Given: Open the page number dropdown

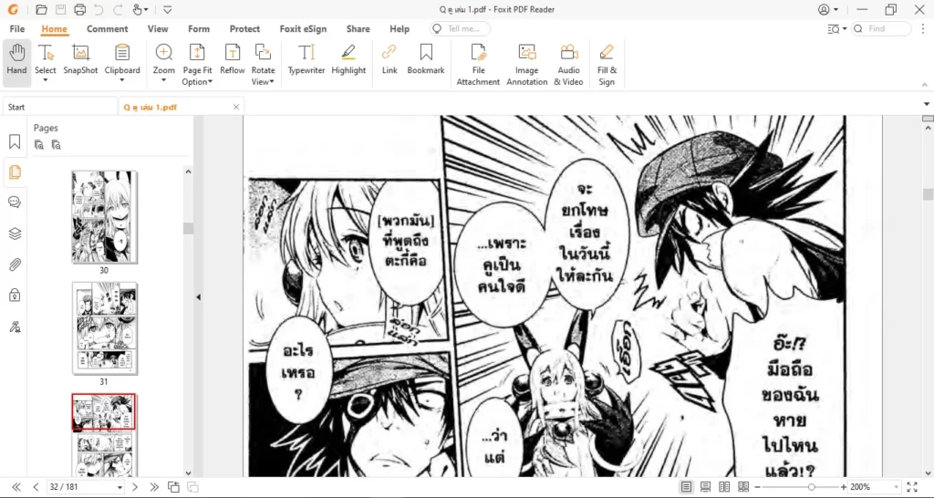Looking at the screenshot, I should 119,488.
